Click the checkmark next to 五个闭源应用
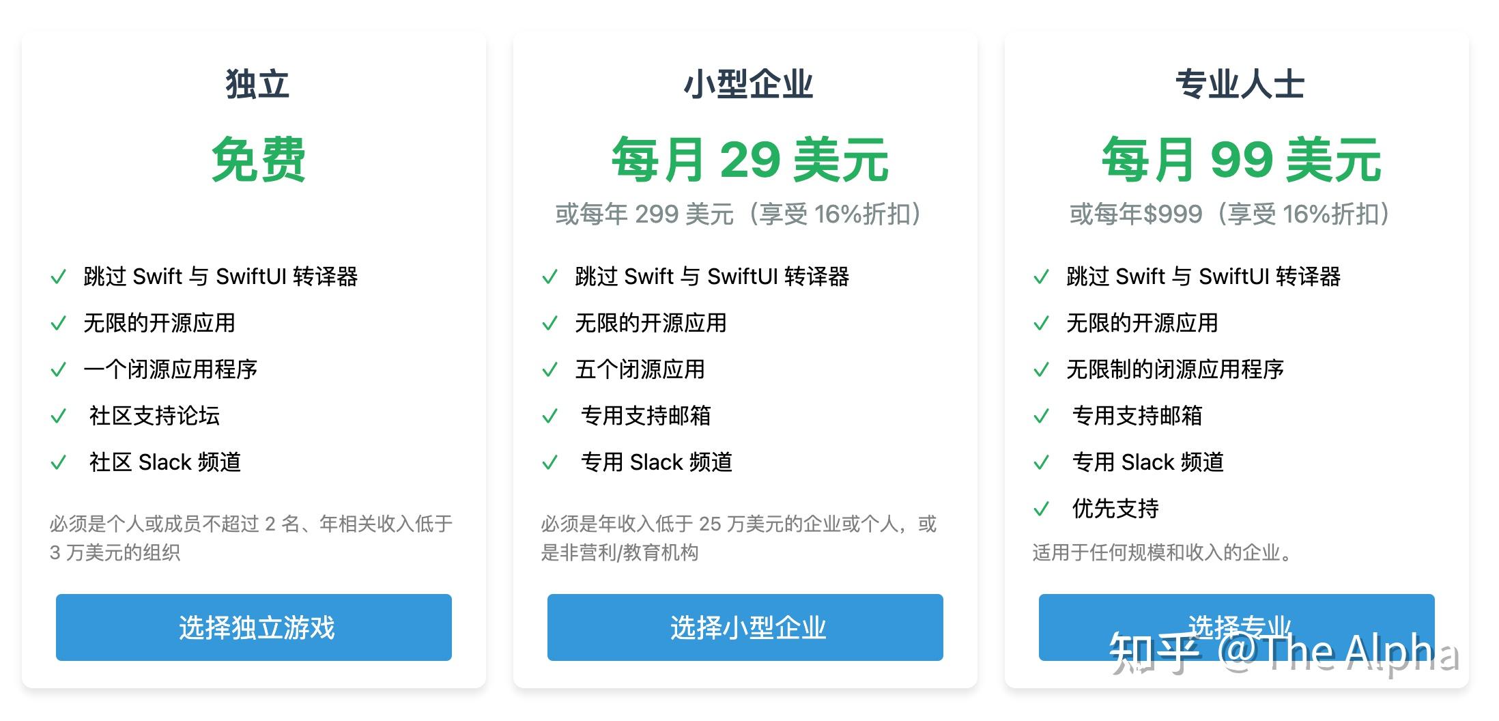Image resolution: width=1499 pixels, height=721 pixels. 549,370
